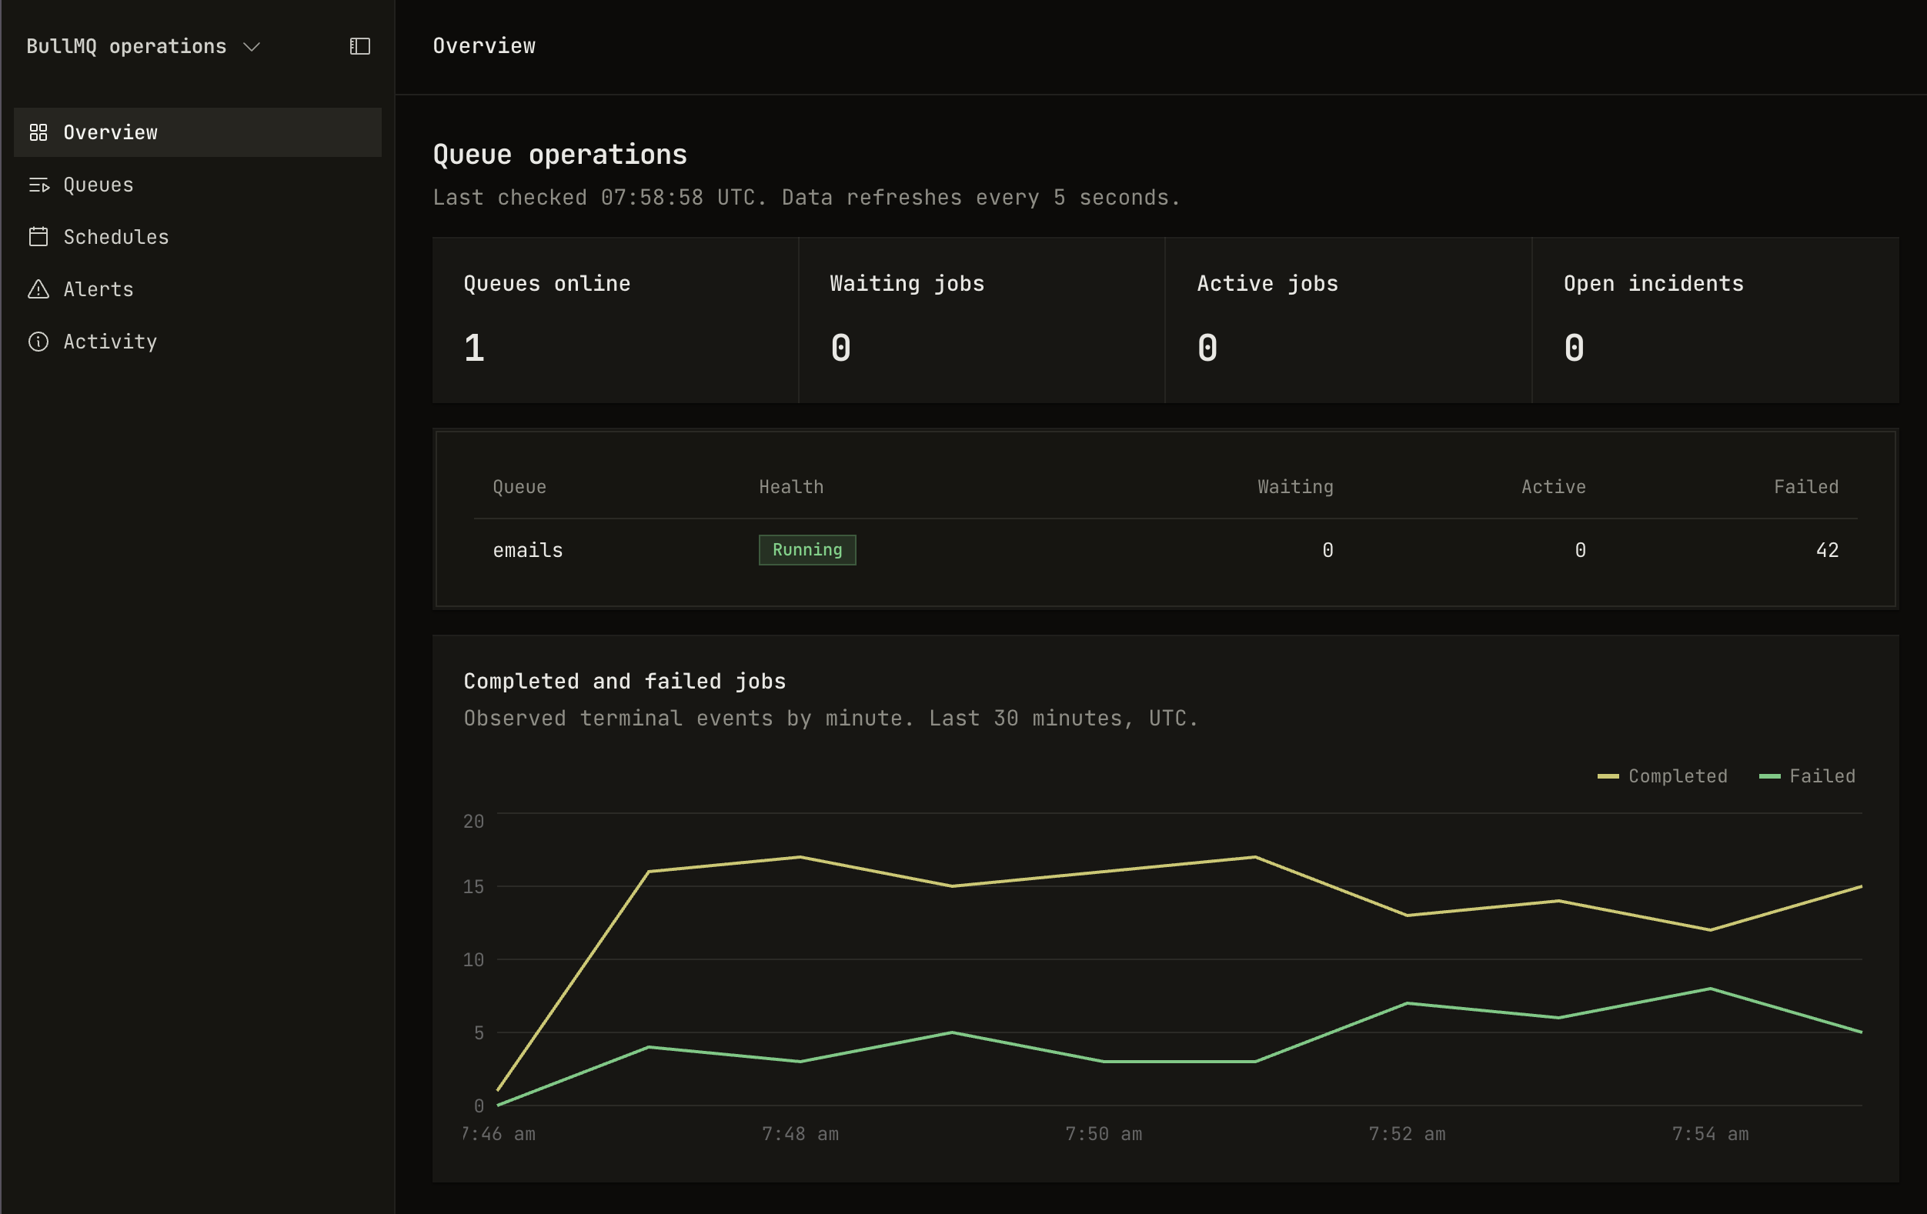Click the 7:46 am axis label

[x=498, y=1134]
